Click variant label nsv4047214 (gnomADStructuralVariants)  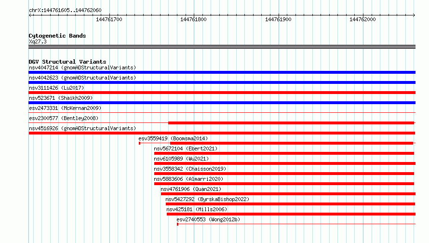82,67
